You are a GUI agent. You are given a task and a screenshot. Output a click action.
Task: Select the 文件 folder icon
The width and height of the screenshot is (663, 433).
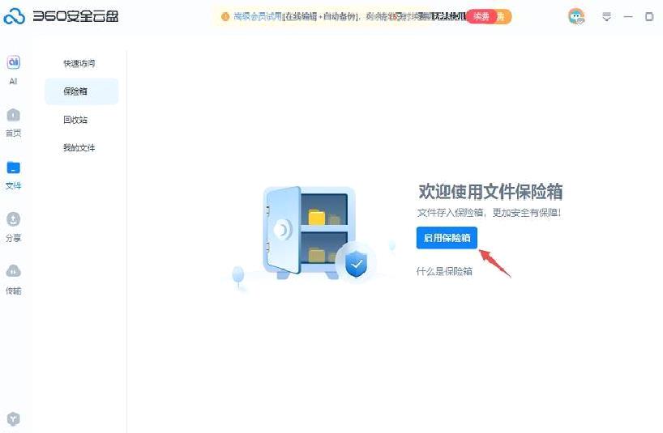(x=14, y=168)
